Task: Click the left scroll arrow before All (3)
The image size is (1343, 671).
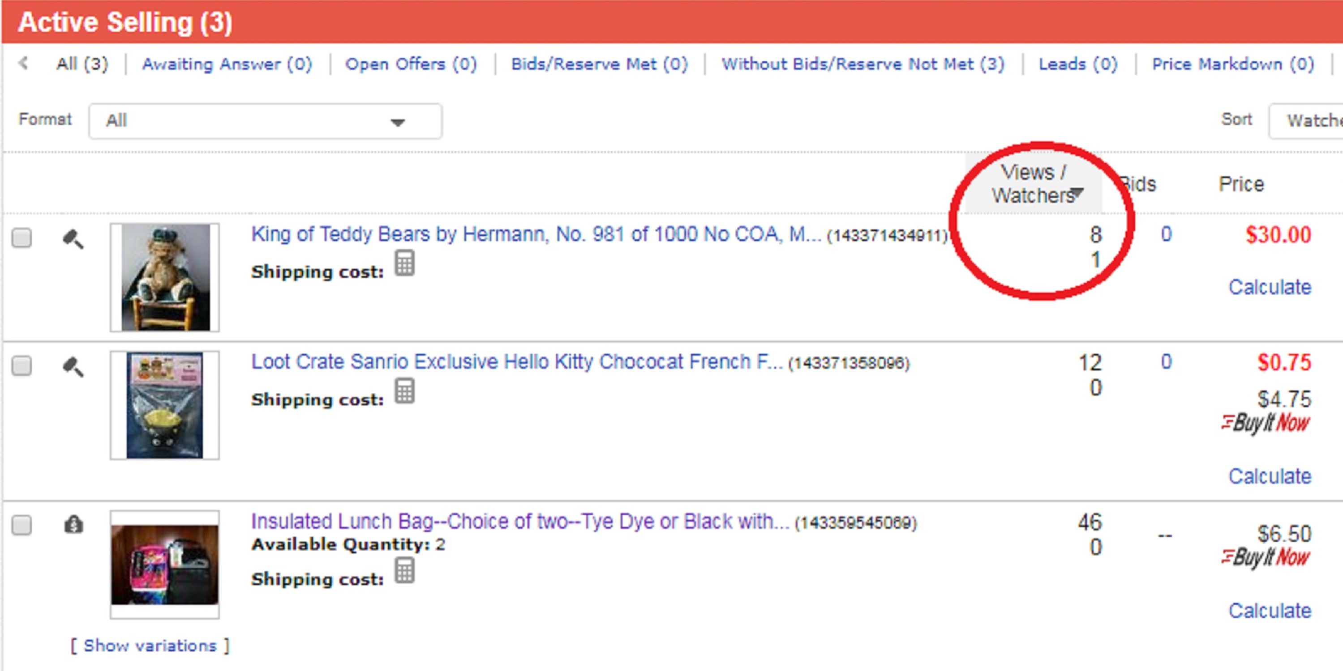Action: (x=23, y=64)
